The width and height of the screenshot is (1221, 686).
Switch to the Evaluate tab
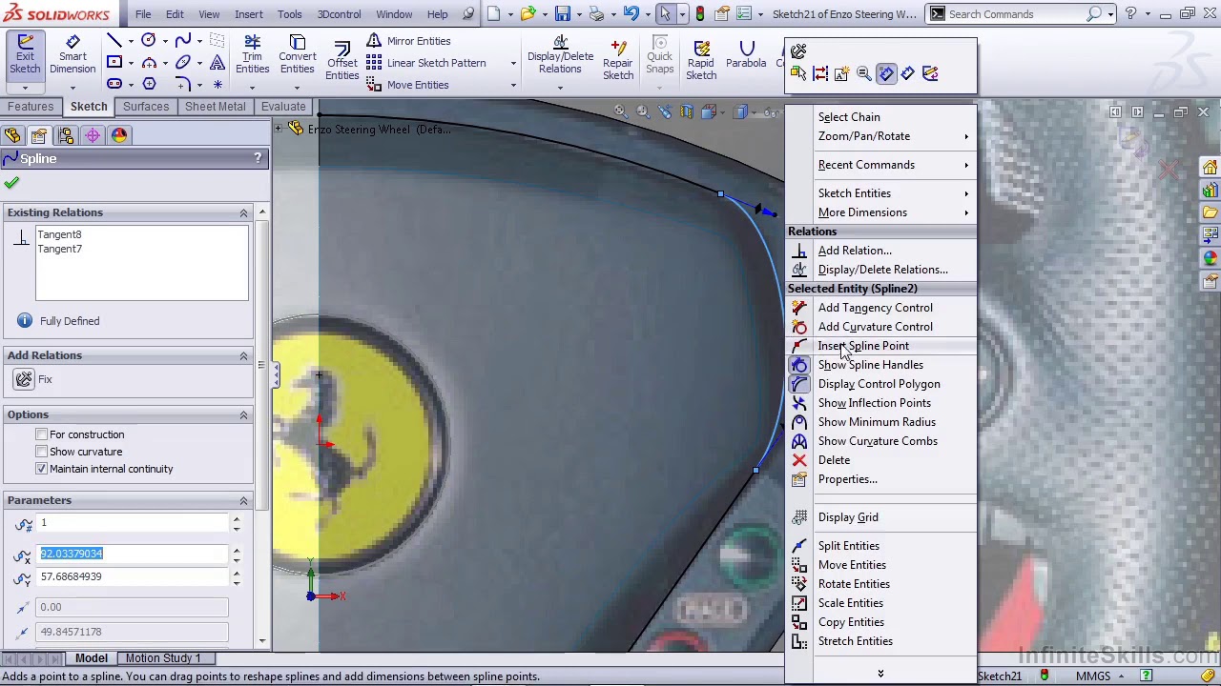click(283, 107)
